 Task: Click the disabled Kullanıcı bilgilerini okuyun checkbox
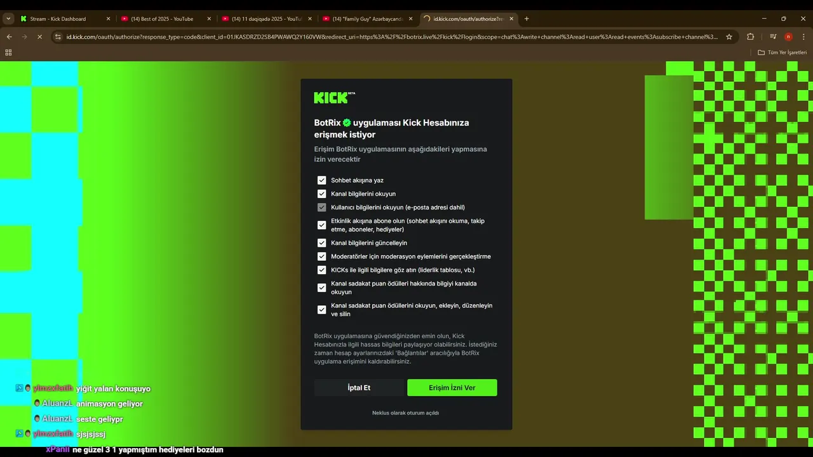click(321, 208)
